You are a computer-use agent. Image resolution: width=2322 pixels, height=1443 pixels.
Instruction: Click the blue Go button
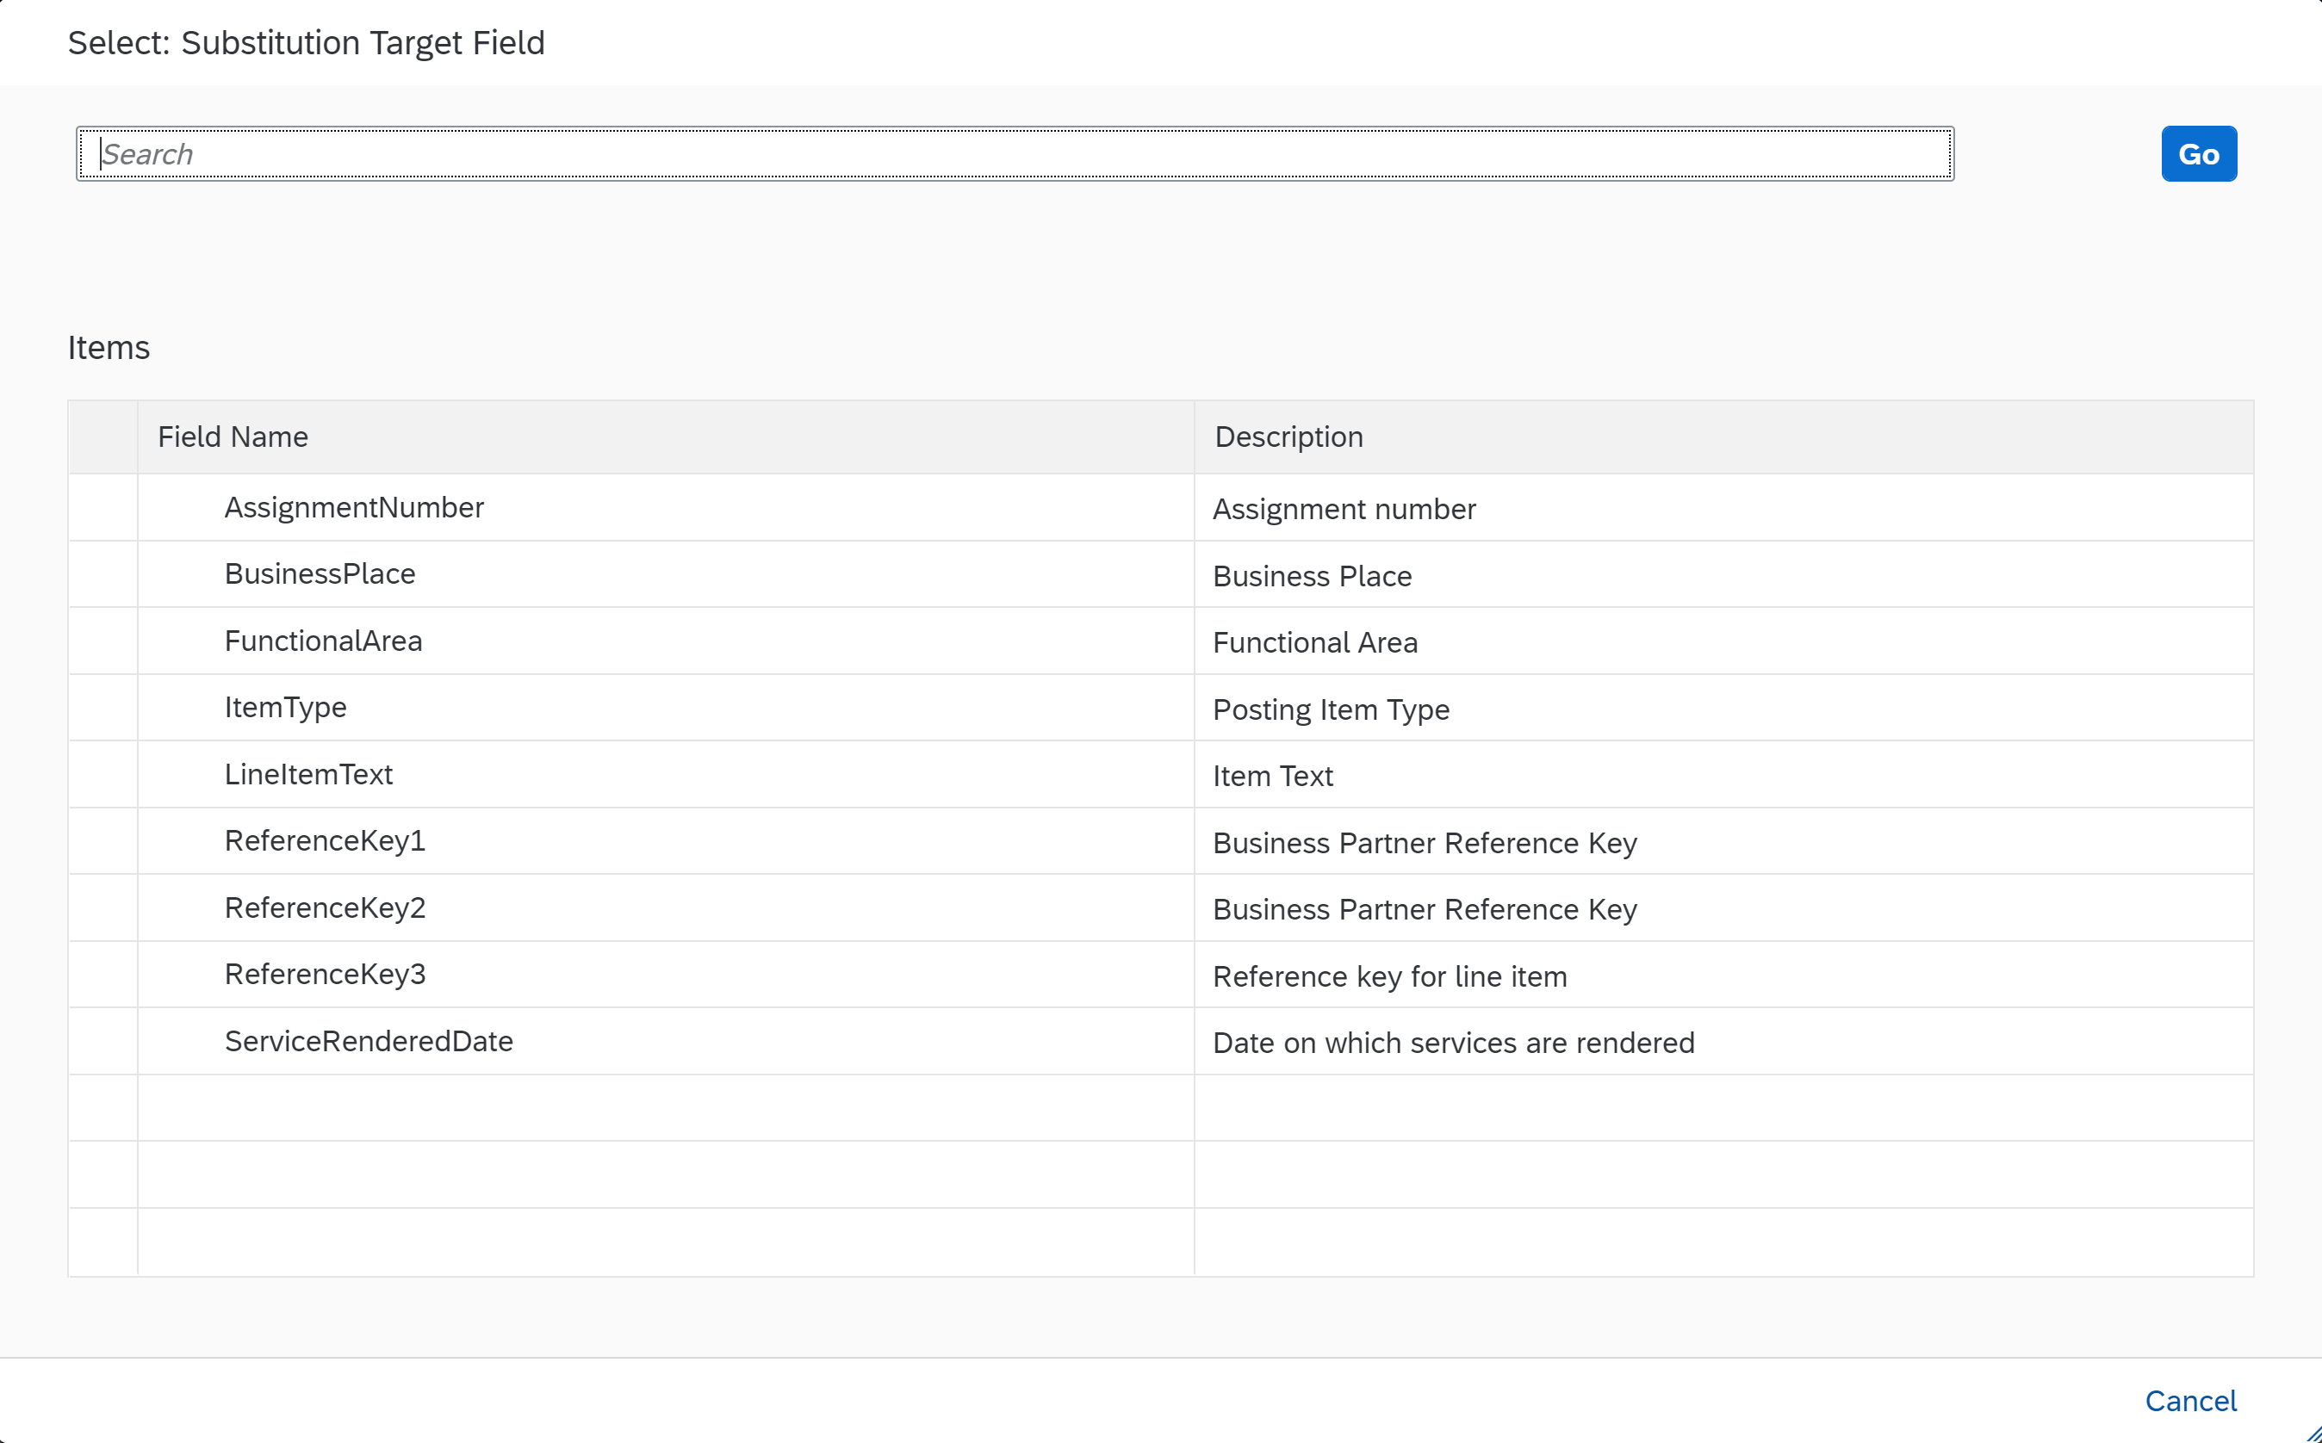click(x=2198, y=153)
